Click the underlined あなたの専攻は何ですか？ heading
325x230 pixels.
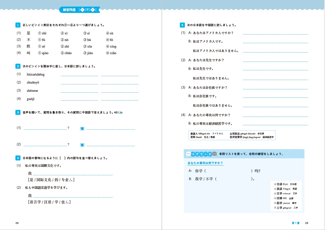[x=205, y=163]
